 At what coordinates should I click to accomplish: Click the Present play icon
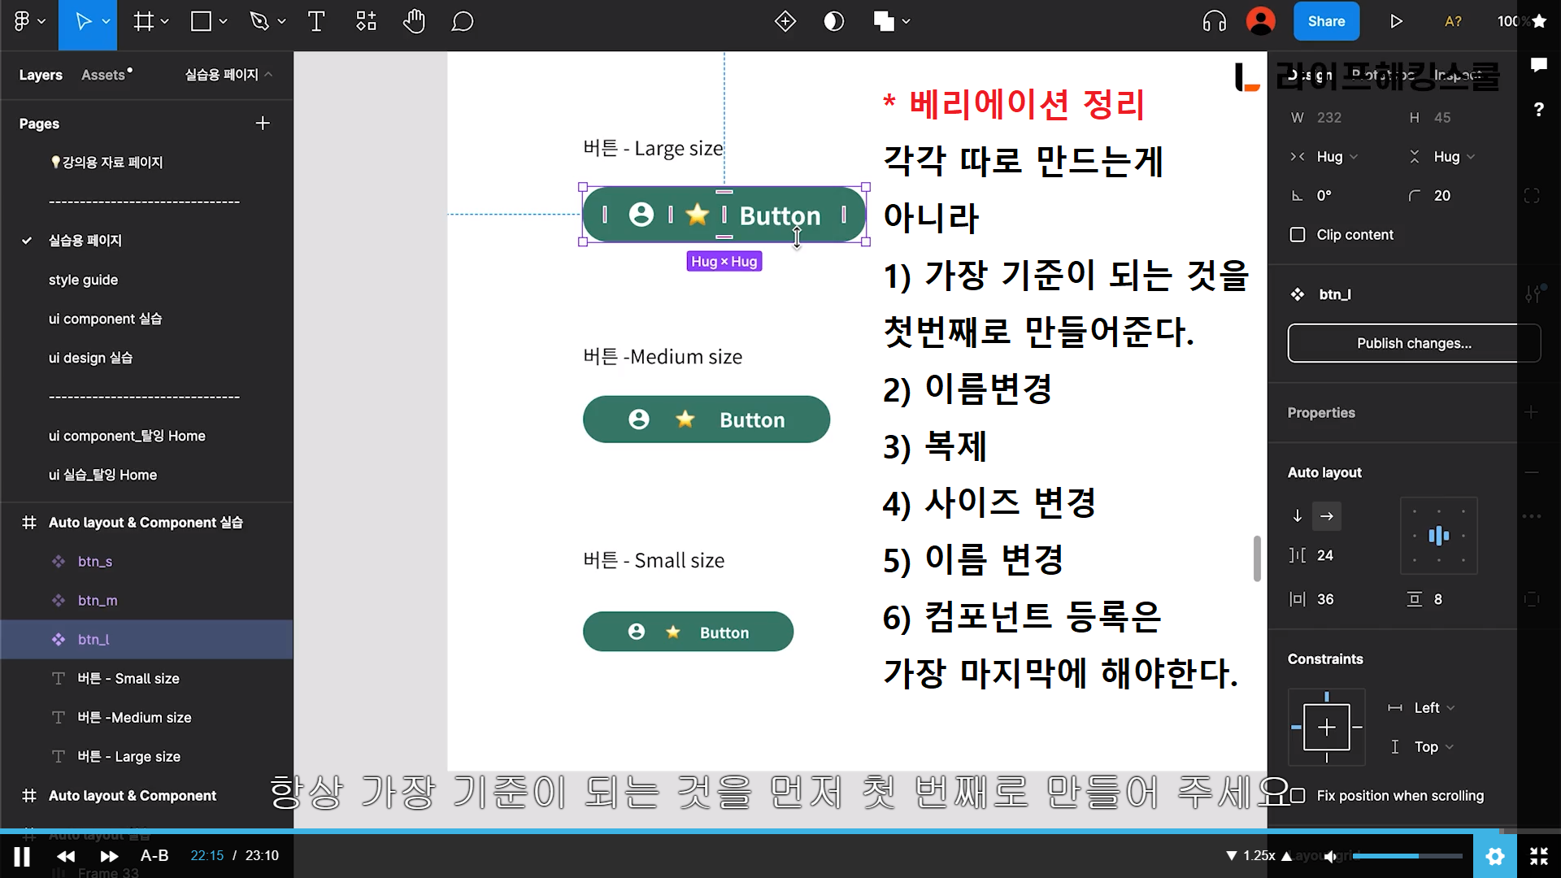[x=1396, y=22]
